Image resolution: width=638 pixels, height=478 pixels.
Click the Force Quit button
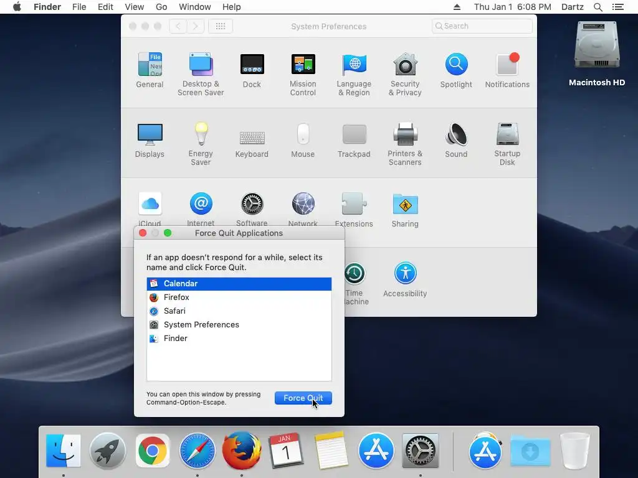[303, 398]
